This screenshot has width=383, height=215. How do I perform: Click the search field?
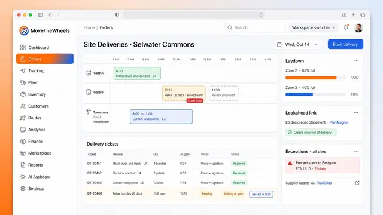(255, 27)
